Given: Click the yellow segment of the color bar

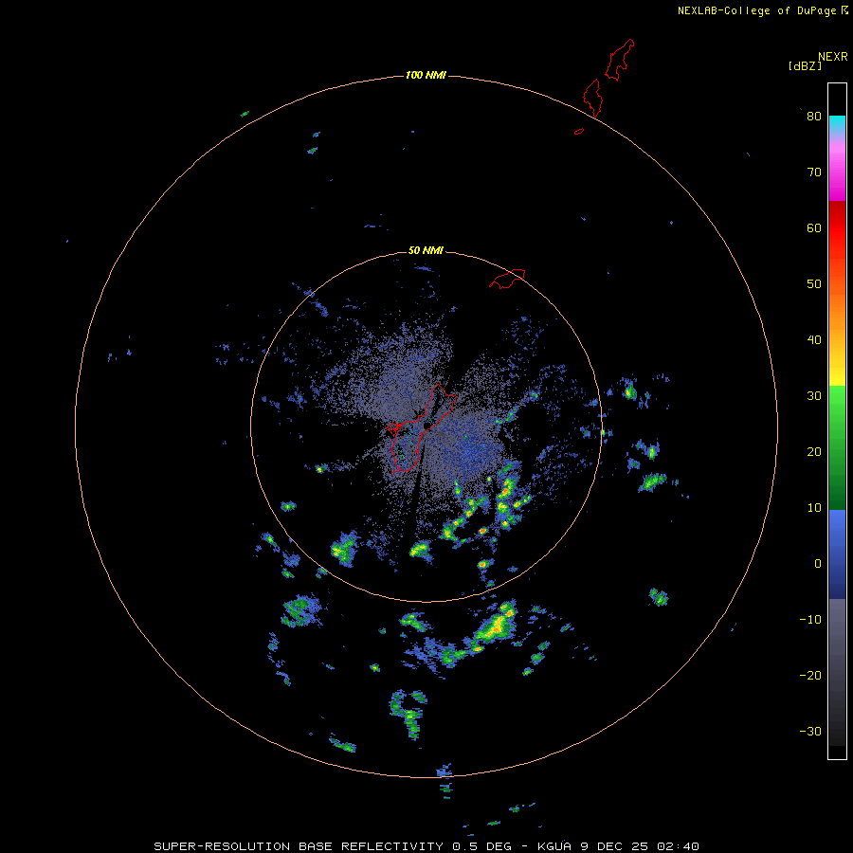Looking at the screenshot, I should coord(837,376).
